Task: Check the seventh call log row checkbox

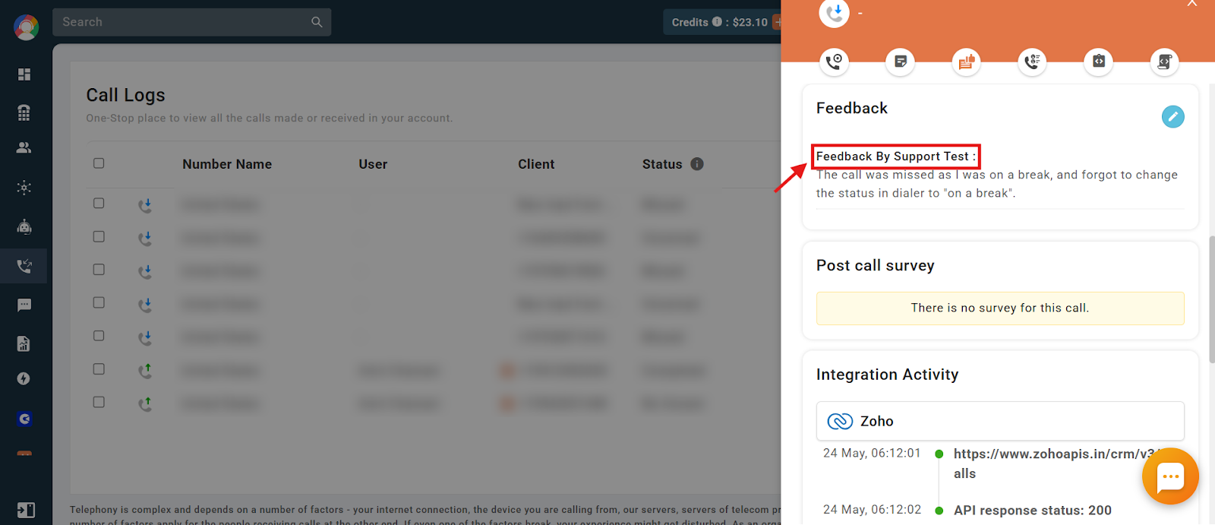Action: point(99,402)
